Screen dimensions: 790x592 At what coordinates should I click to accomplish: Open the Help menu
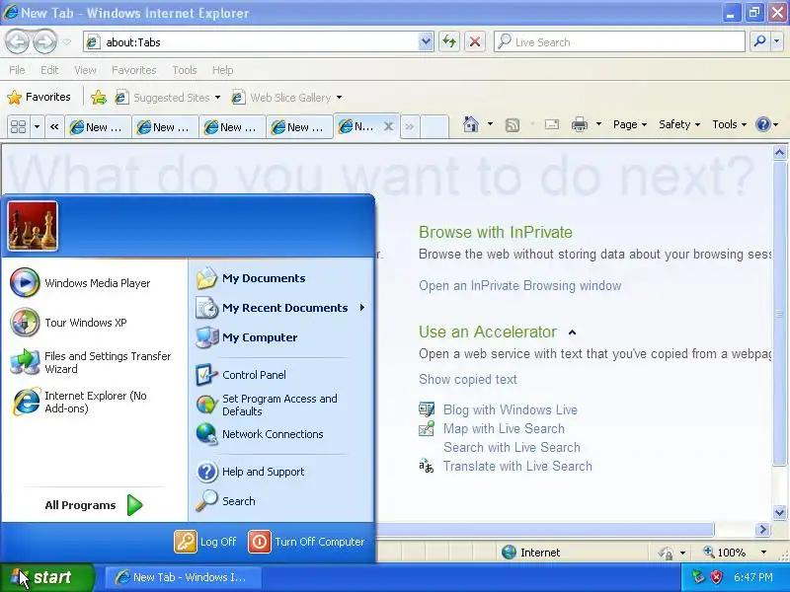223,70
